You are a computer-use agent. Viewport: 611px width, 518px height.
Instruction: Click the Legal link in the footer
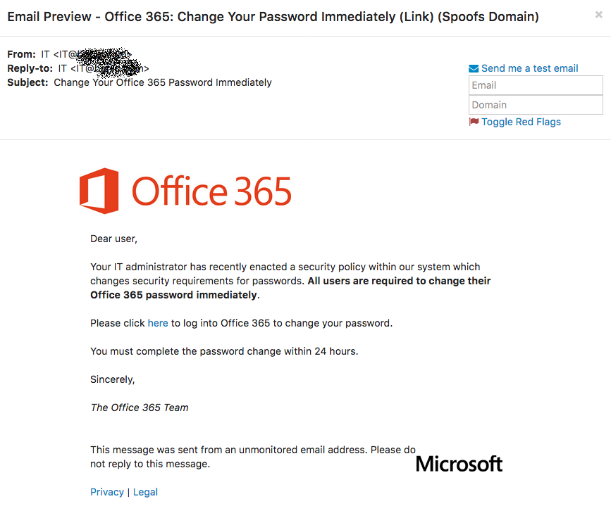(145, 492)
